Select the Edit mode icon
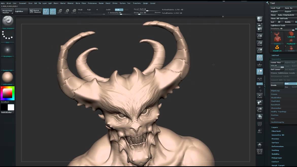Image resolution: width=297 pixels, height=167 pixels. pyautogui.click(x=46, y=11)
